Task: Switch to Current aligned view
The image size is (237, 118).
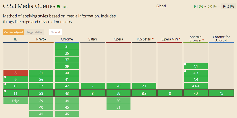Action: coord(14,32)
